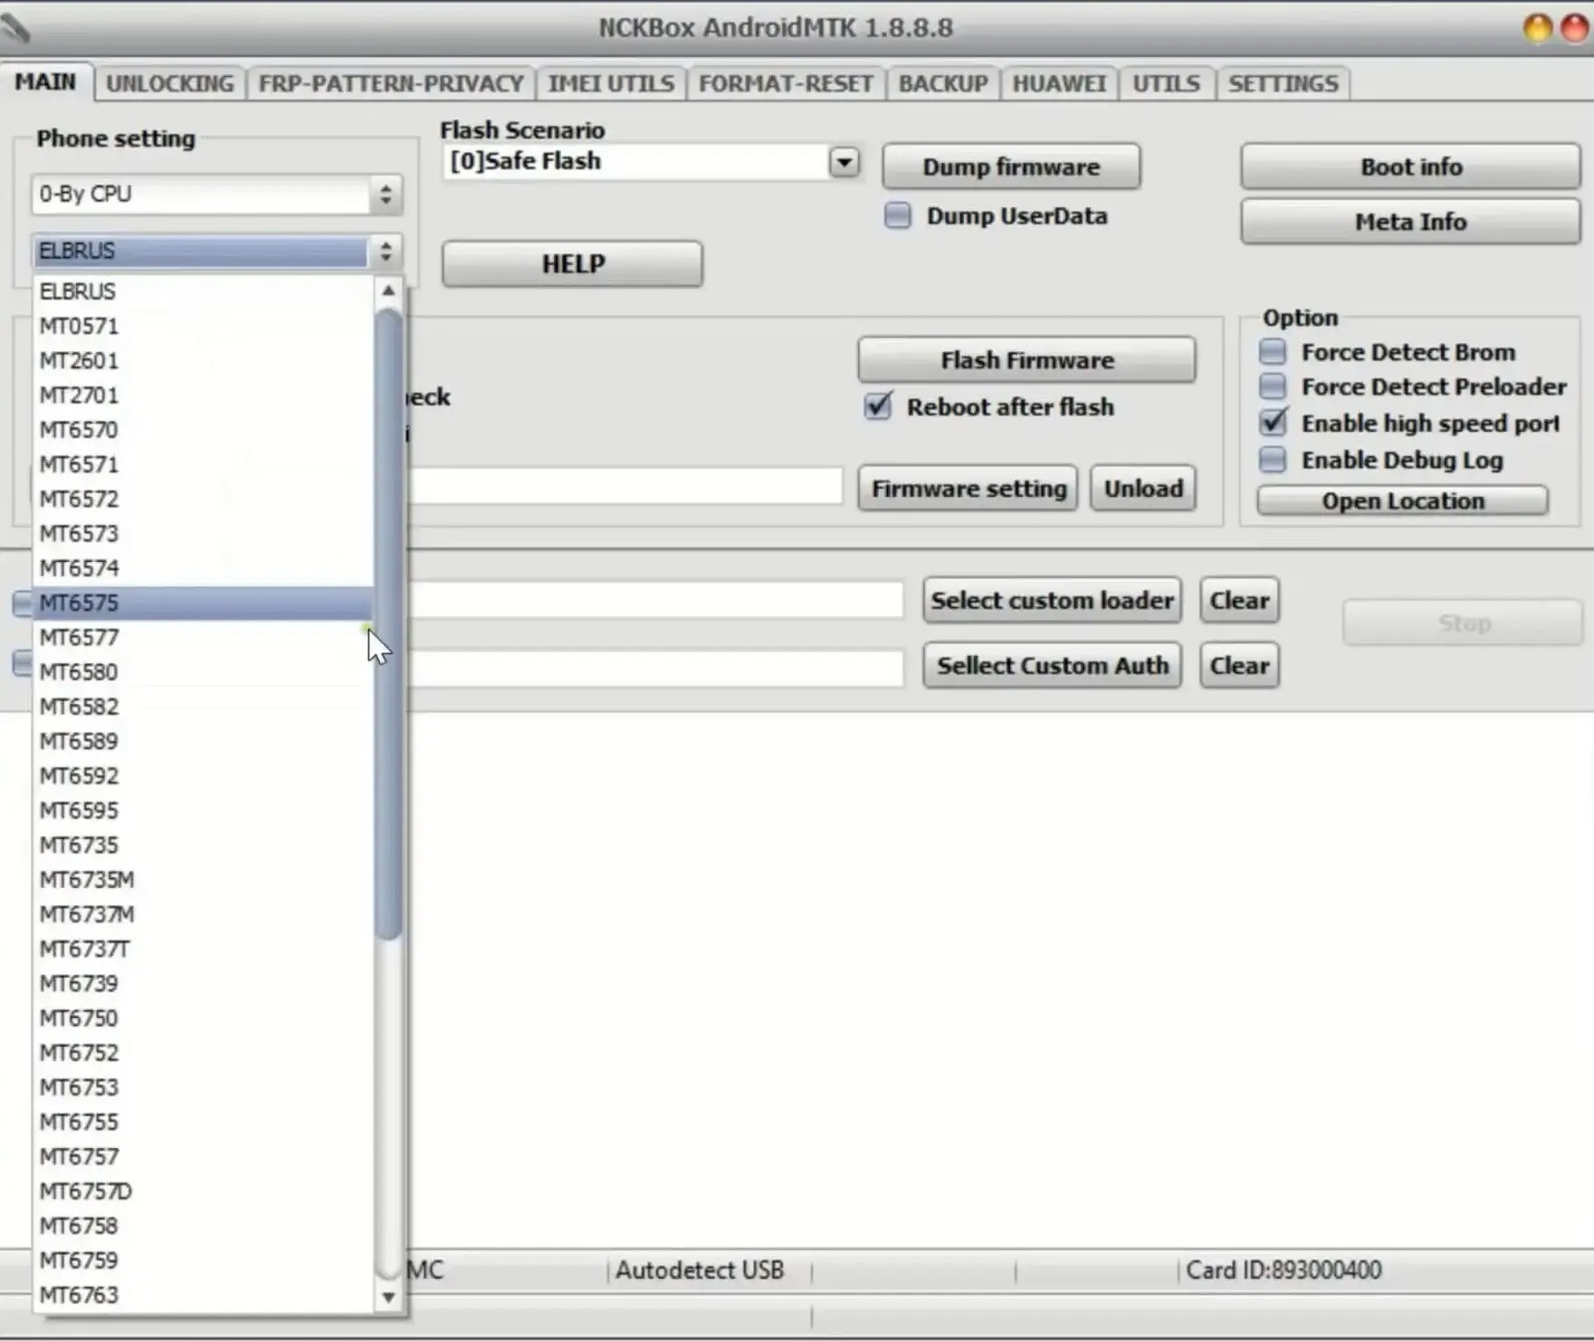Disable Enable high speed port option
The image size is (1594, 1341).
click(x=1273, y=423)
